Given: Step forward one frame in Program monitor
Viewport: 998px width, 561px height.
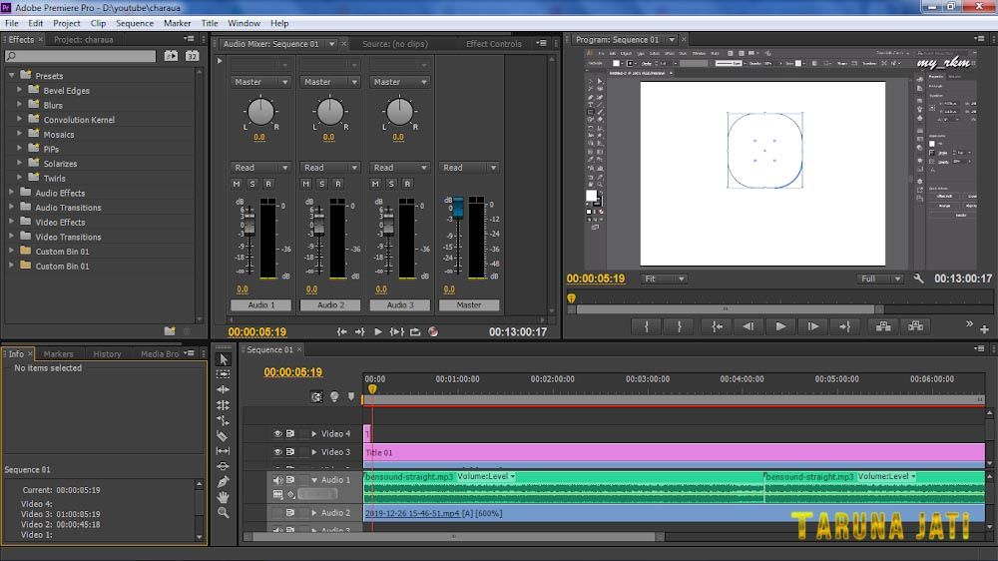Looking at the screenshot, I should point(813,326).
